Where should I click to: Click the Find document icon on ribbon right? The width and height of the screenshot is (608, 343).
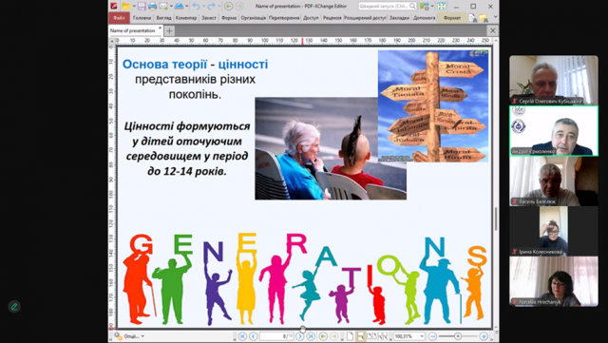pyautogui.click(x=472, y=18)
